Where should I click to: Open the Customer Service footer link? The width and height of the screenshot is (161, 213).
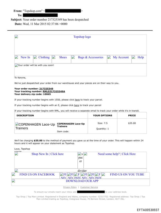click(x=89, y=187)
